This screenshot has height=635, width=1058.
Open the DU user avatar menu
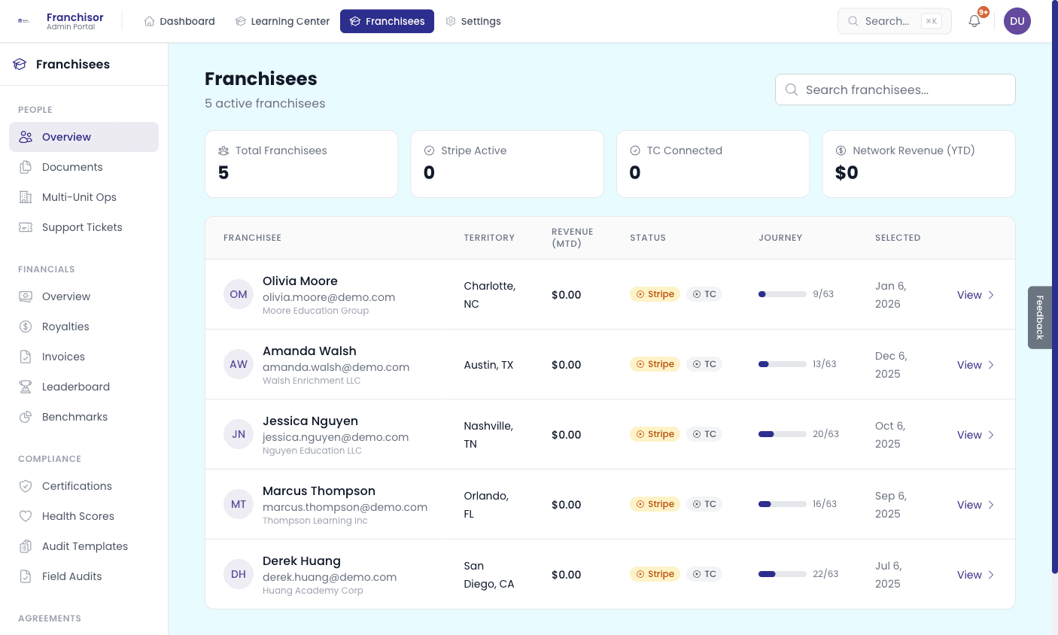pyautogui.click(x=1017, y=21)
